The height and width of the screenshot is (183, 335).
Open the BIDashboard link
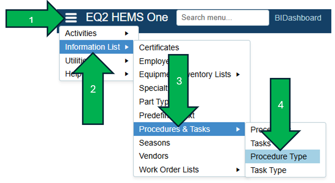tap(298, 18)
